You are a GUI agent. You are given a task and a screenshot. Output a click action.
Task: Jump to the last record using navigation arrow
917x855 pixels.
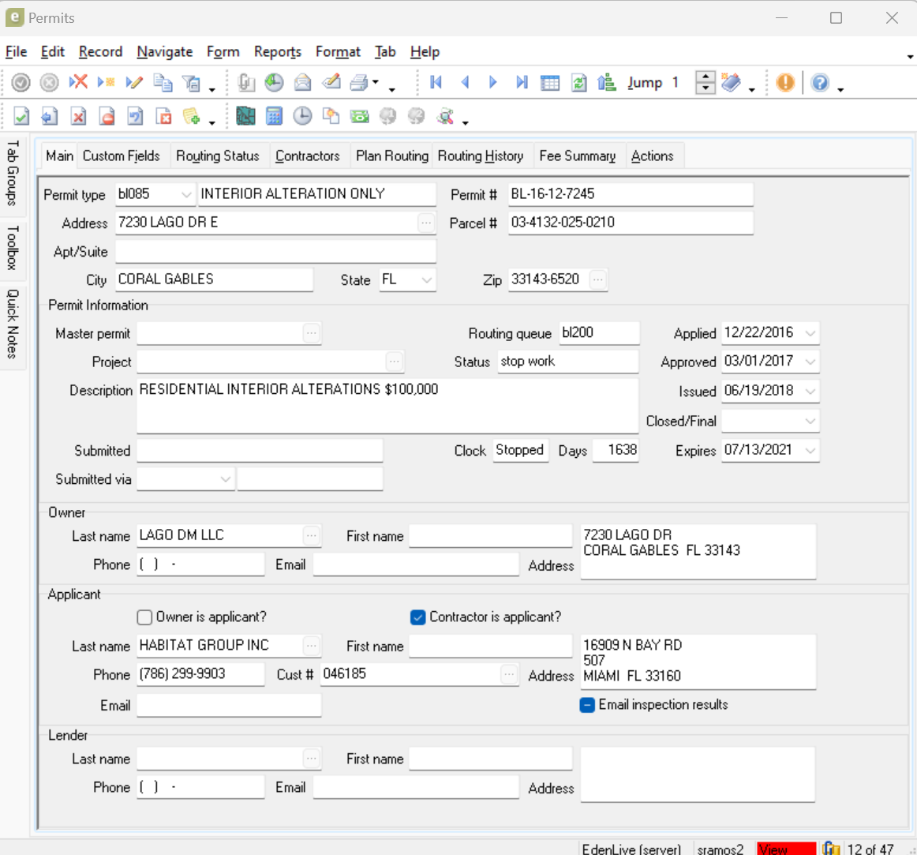coord(522,82)
